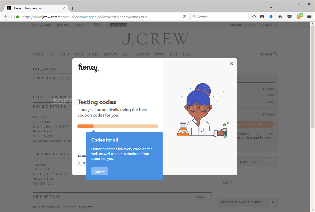List all tabs dropdown arrow
315x212 pixels.
pyautogui.click(x=271, y=8)
